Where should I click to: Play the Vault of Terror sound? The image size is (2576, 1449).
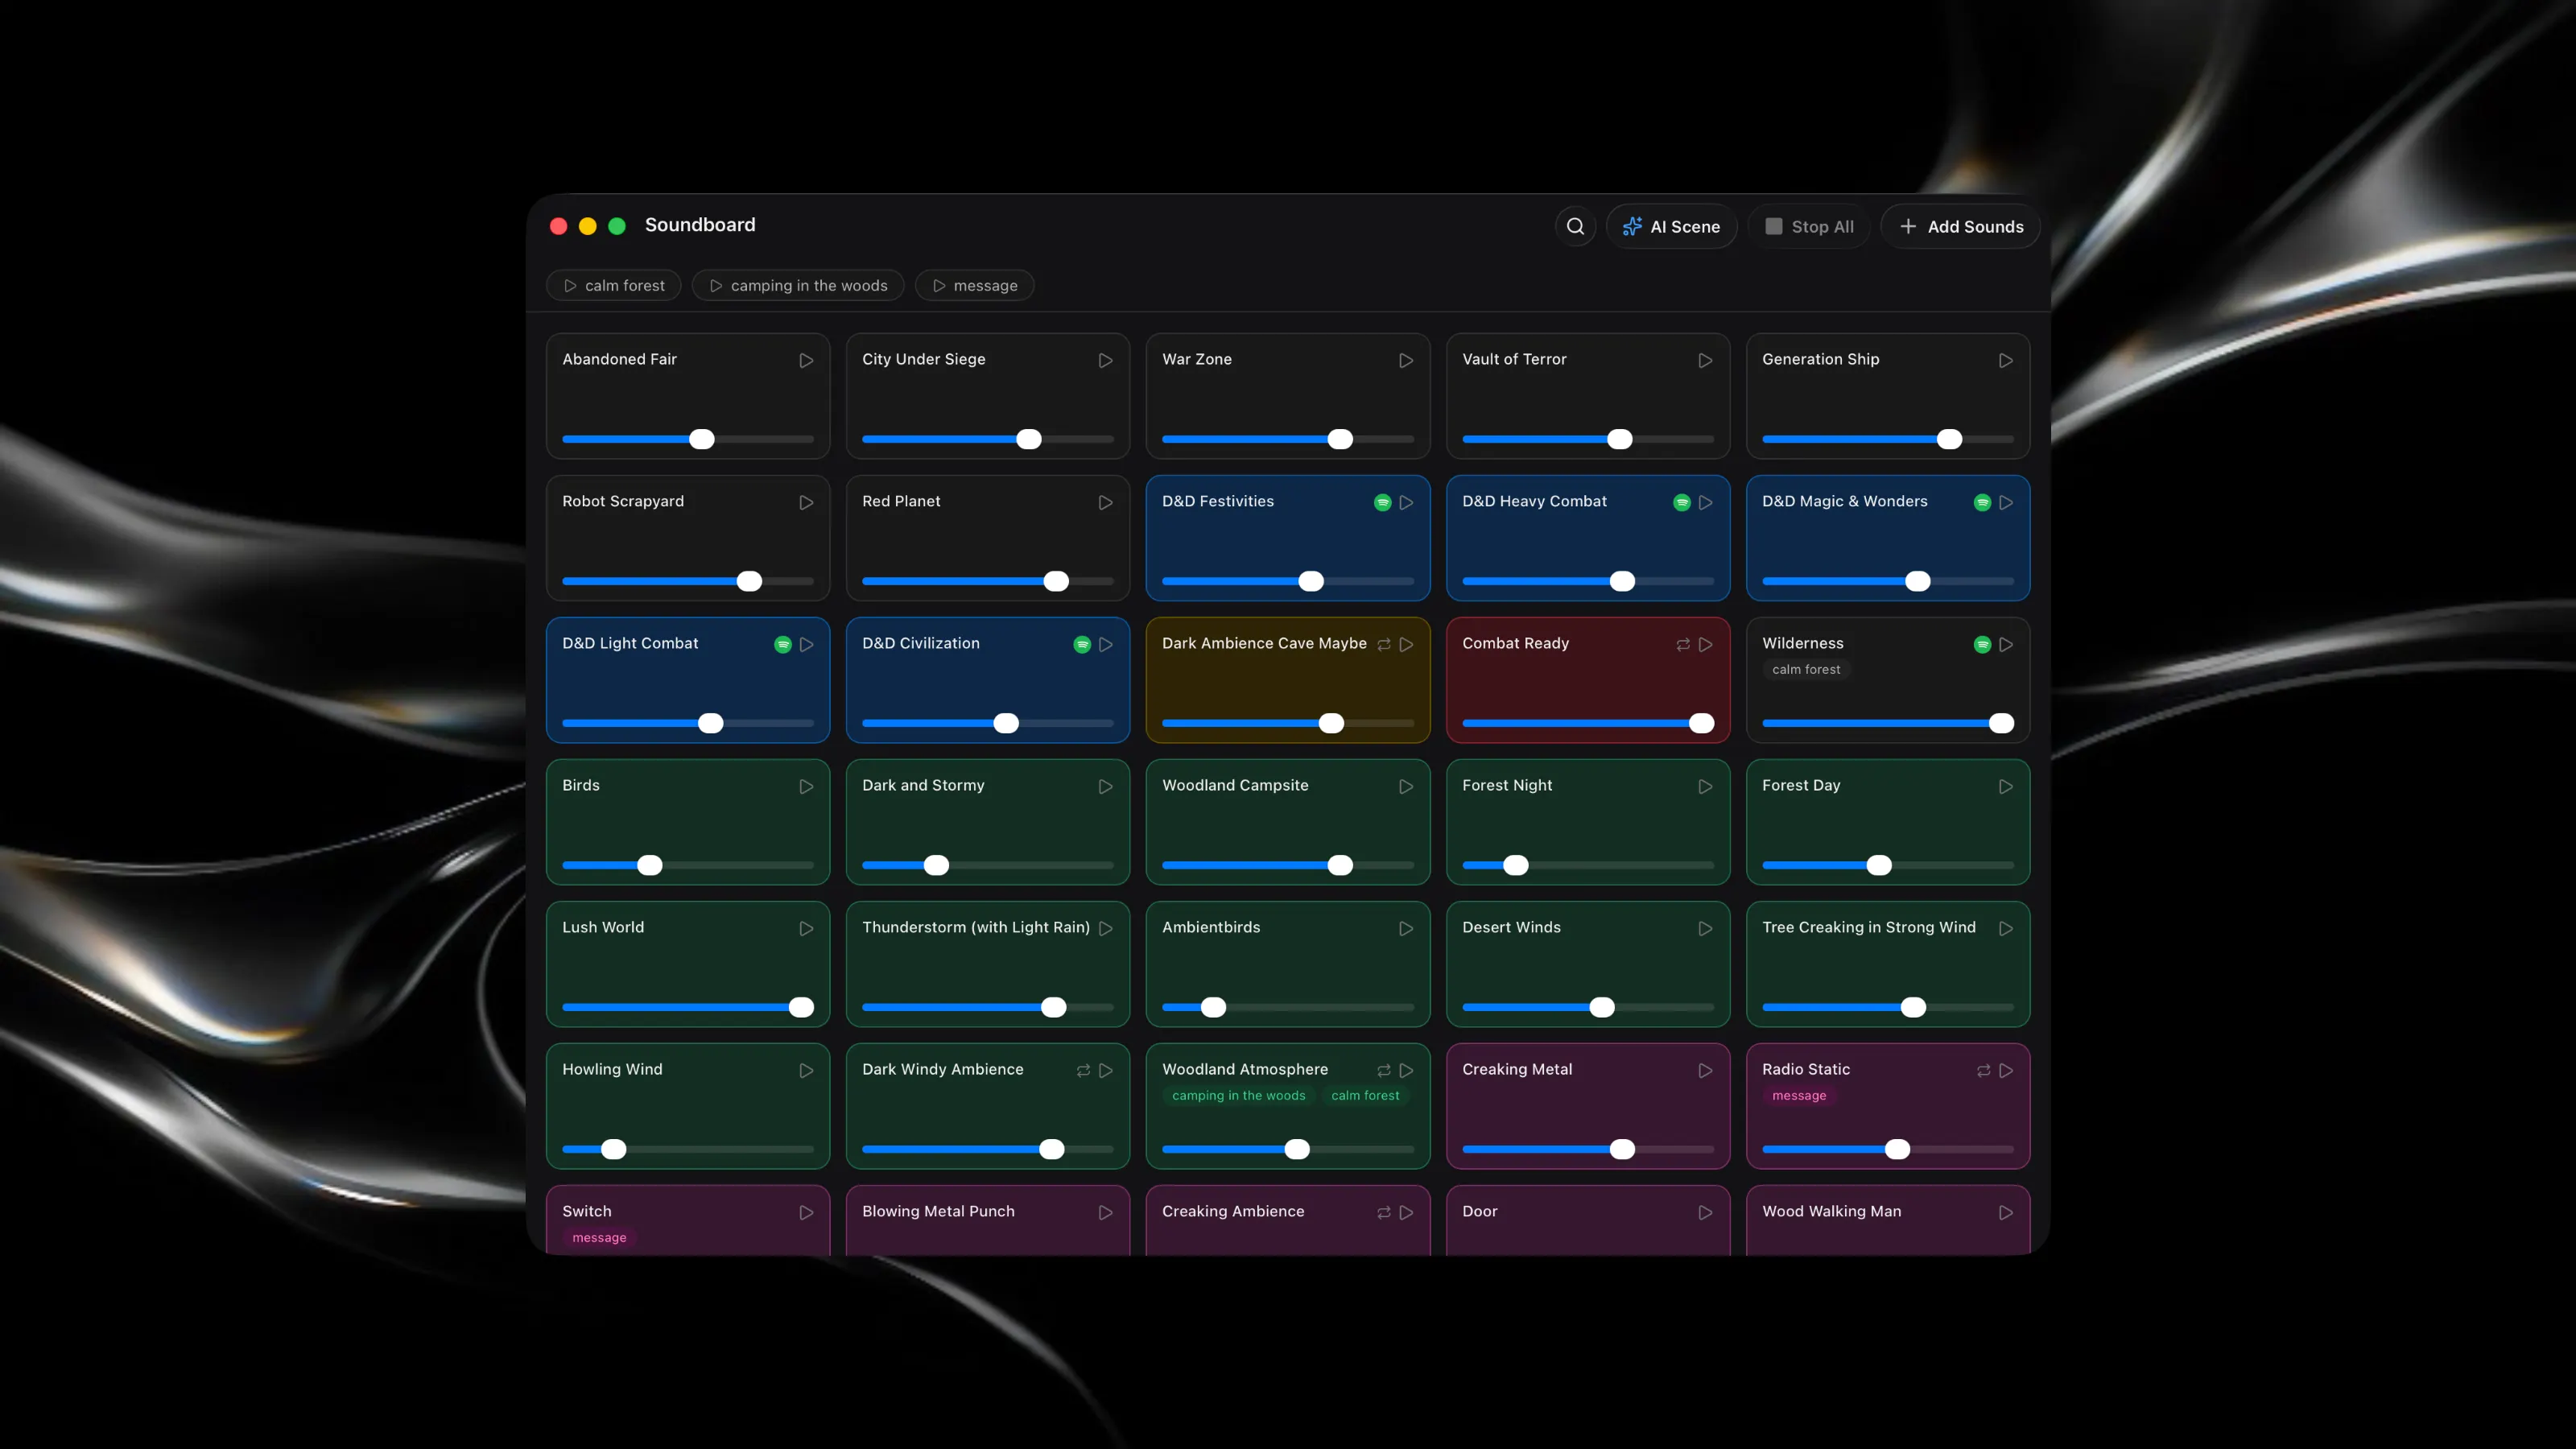pyautogui.click(x=1705, y=360)
